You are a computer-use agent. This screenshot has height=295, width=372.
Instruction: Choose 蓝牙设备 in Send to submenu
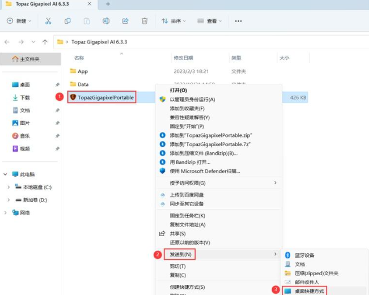click(305, 255)
